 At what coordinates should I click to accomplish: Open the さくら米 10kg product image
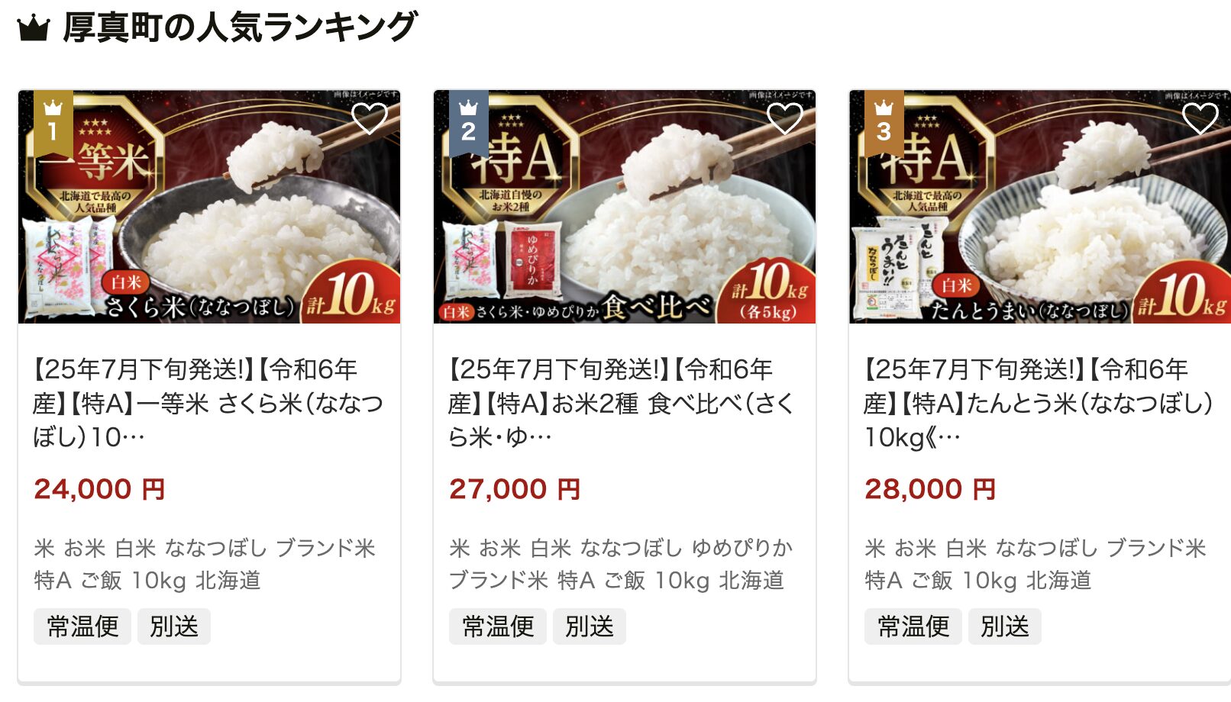coord(209,207)
